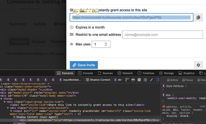This screenshot has width=206, height=124.
Task: Increase Max uses with the up arrow
Action: (106, 43)
